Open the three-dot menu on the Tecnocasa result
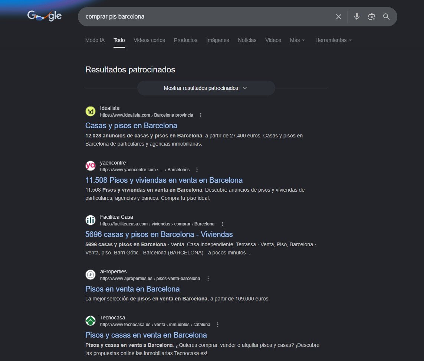424x361 pixels. pos(218,324)
